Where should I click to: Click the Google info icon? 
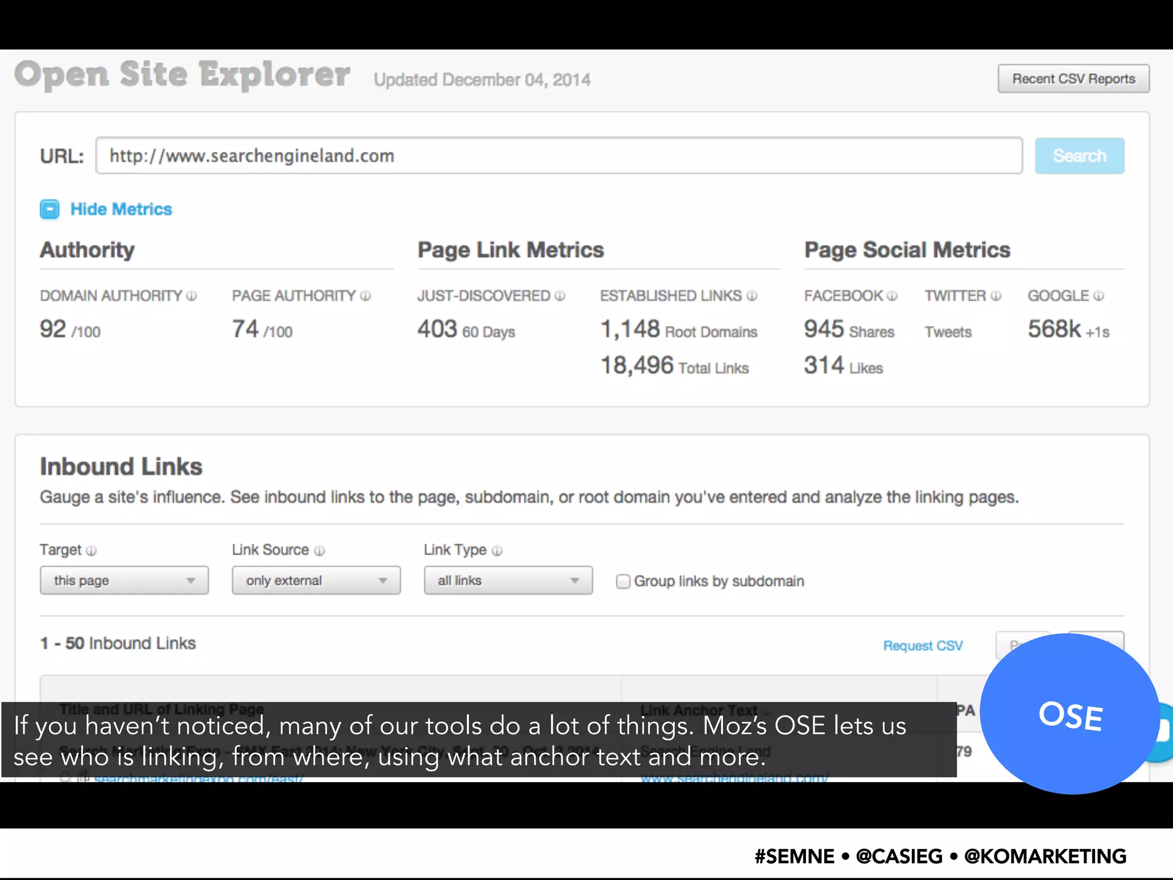1099,296
